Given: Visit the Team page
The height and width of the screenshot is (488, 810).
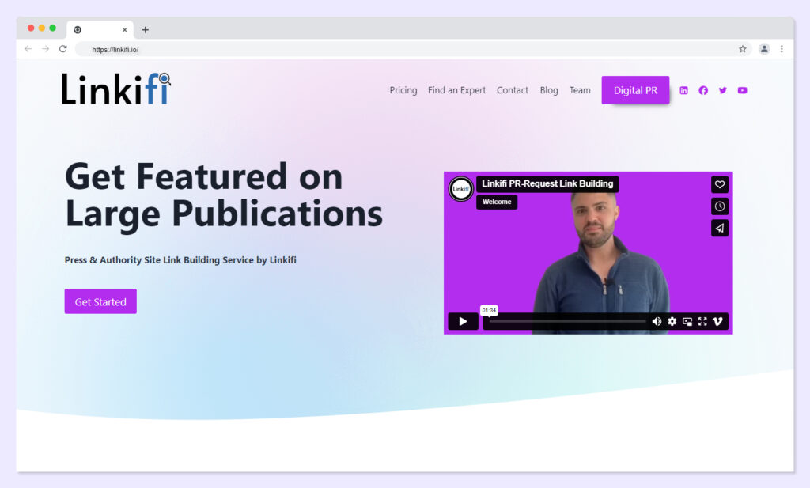Looking at the screenshot, I should point(580,90).
